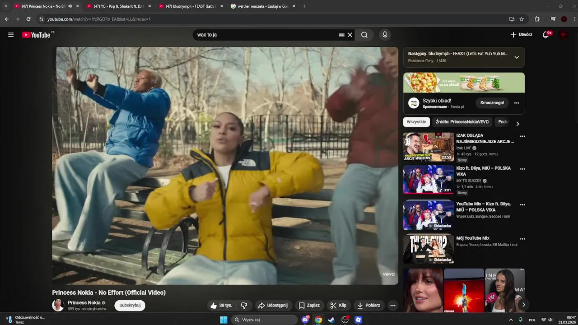This screenshot has height=325, width=578.
Task: Open the Utwórz create button
Action: coord(522,35)
